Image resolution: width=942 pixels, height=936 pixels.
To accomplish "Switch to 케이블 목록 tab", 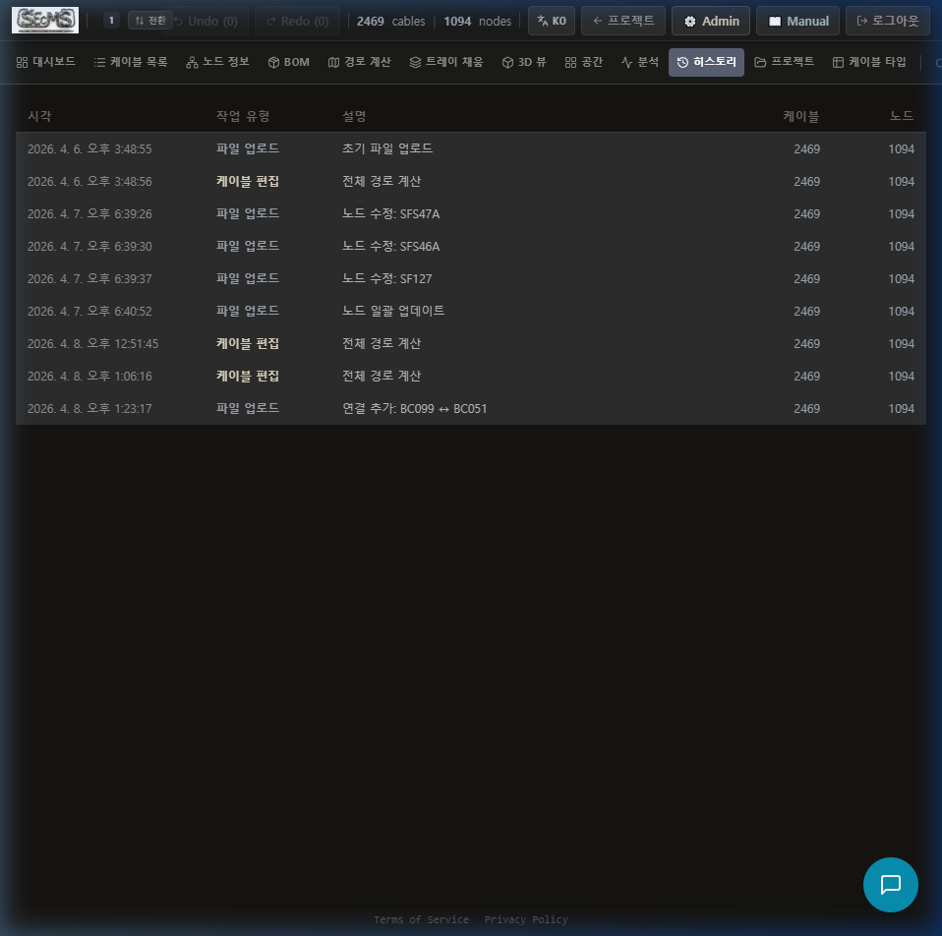I will click(x=131, y=62).
